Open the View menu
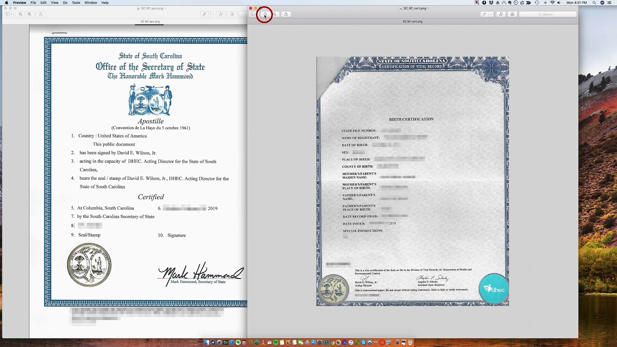Viewport: 617px width, 347px height. click(54, 3)
